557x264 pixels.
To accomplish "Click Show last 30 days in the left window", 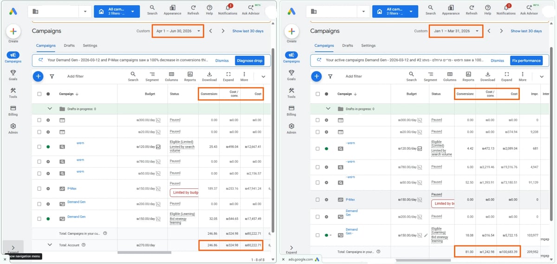I will pos(248,31).
